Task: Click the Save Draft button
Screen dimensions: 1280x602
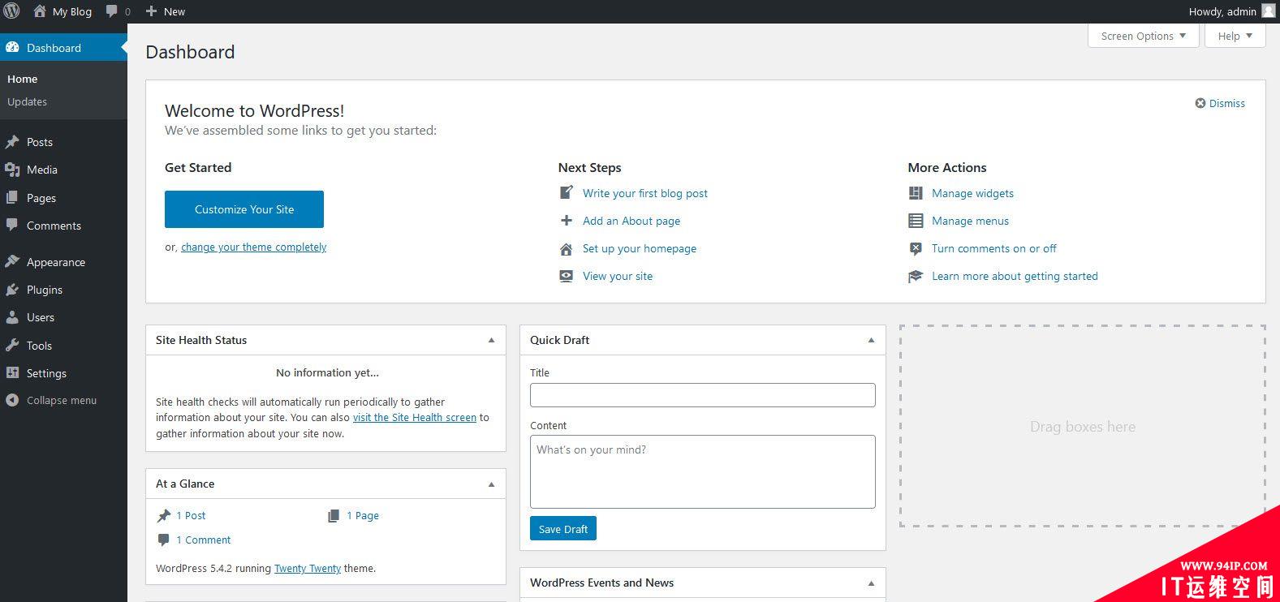Action: click(563, 528)
